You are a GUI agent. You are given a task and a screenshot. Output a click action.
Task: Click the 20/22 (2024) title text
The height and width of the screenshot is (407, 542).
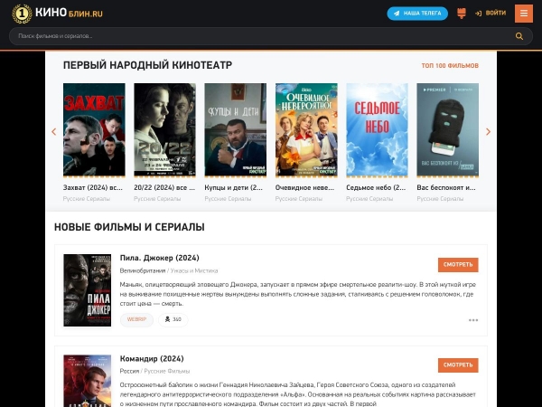[164, 187]
